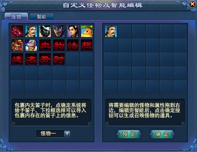197x152 pixels.
Task: Click the 预览 preview button
Action: pos(129,134)
